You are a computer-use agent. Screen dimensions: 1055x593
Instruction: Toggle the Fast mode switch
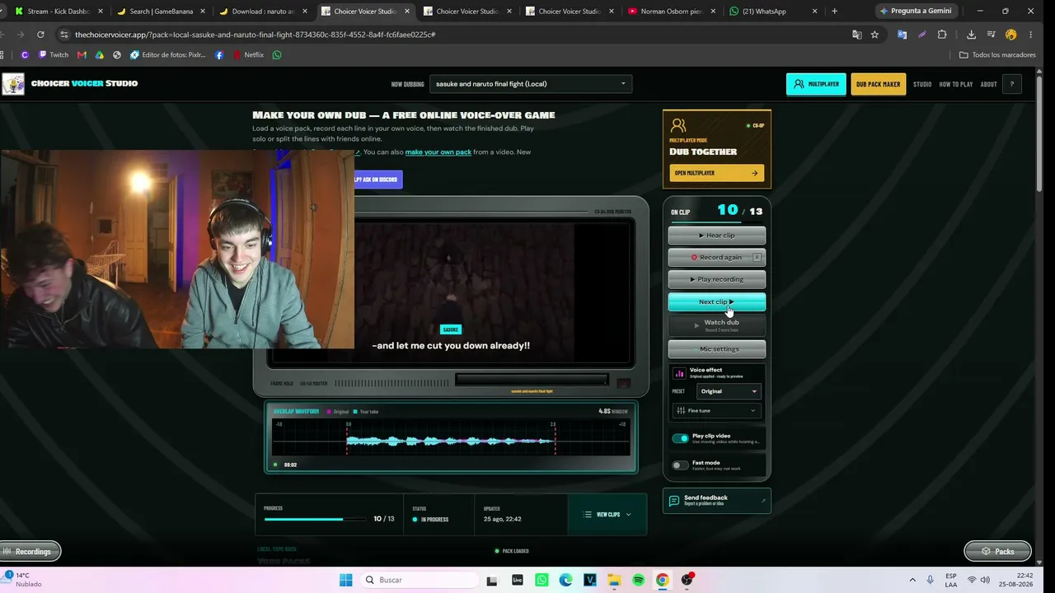pos(680,465)
